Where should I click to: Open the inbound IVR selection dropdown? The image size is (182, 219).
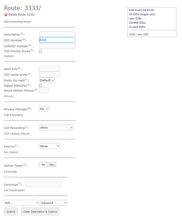54,203
